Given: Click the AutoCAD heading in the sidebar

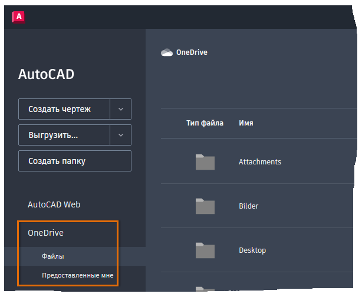Looking at the screenshot, I should pyautogui.click(x=46, y=74).
